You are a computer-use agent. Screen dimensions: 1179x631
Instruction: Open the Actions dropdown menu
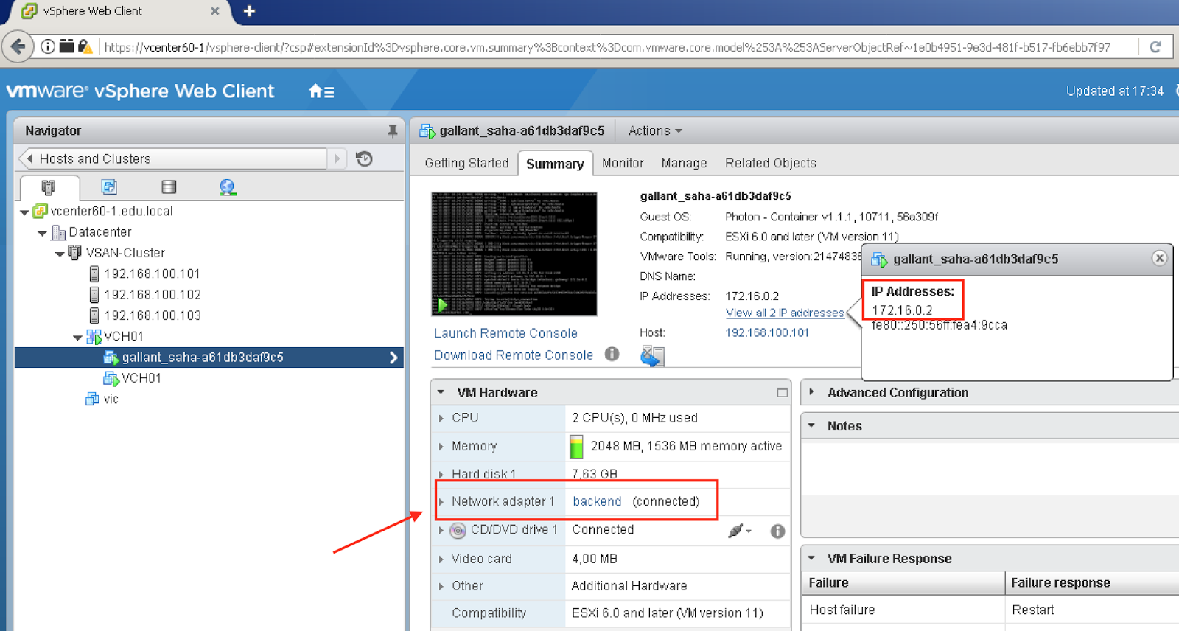click(655, 130)
